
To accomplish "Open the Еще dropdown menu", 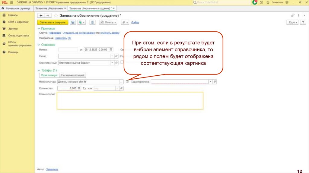I will point(292,23).
